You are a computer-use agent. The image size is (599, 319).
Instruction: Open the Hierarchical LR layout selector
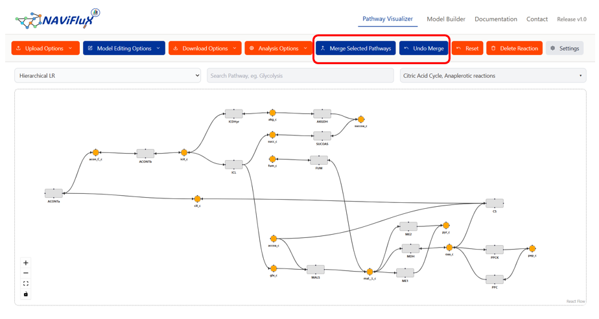[108, 76]
